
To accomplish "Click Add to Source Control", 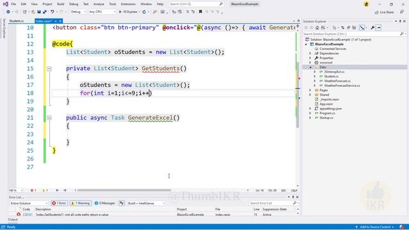I will click(x=374, y=227).
